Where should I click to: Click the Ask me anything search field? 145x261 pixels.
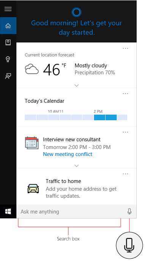(71, 212)
